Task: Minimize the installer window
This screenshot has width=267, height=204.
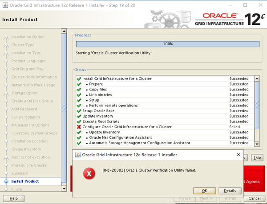Action: pyautogui.click(x=230, y=5)
